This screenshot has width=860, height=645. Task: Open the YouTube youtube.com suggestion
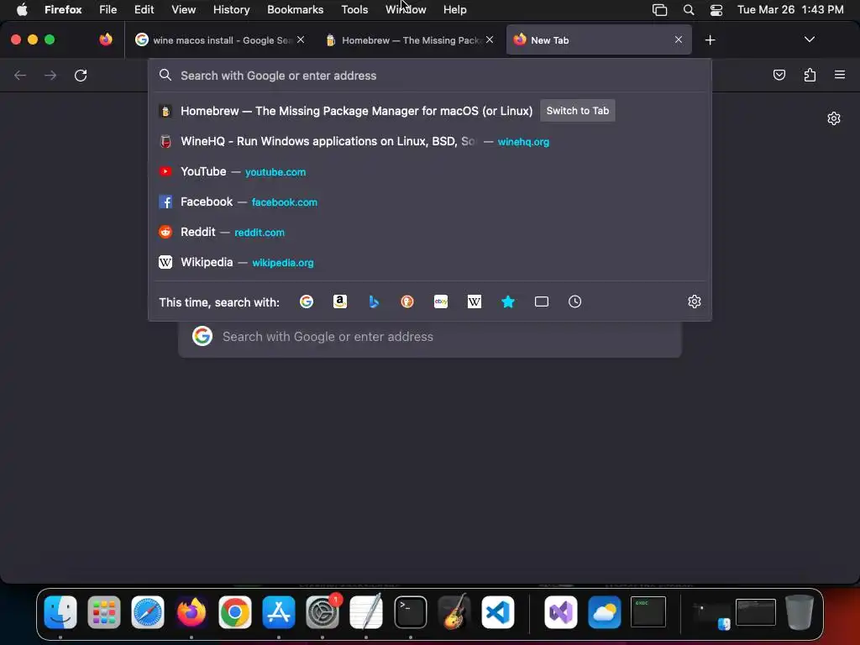pyautogui.click(x=430, y=171)
